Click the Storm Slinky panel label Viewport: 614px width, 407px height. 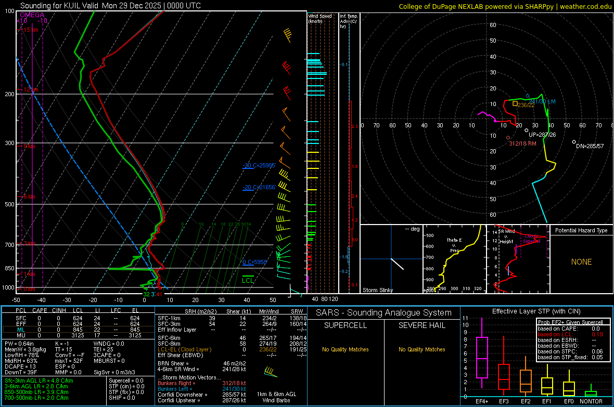pyautogui.click(x=377, y=290)
